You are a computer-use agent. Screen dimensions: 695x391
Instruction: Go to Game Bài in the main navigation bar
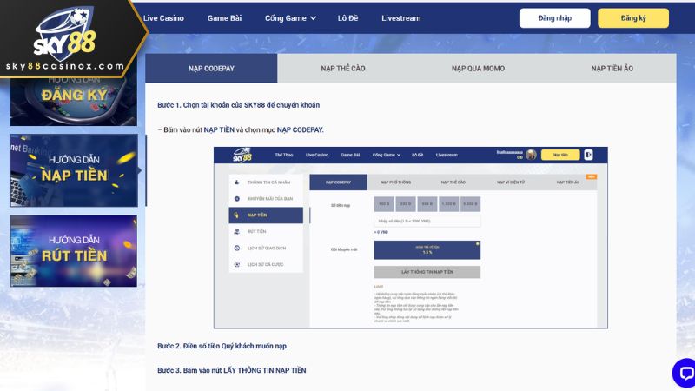(224, 18)
